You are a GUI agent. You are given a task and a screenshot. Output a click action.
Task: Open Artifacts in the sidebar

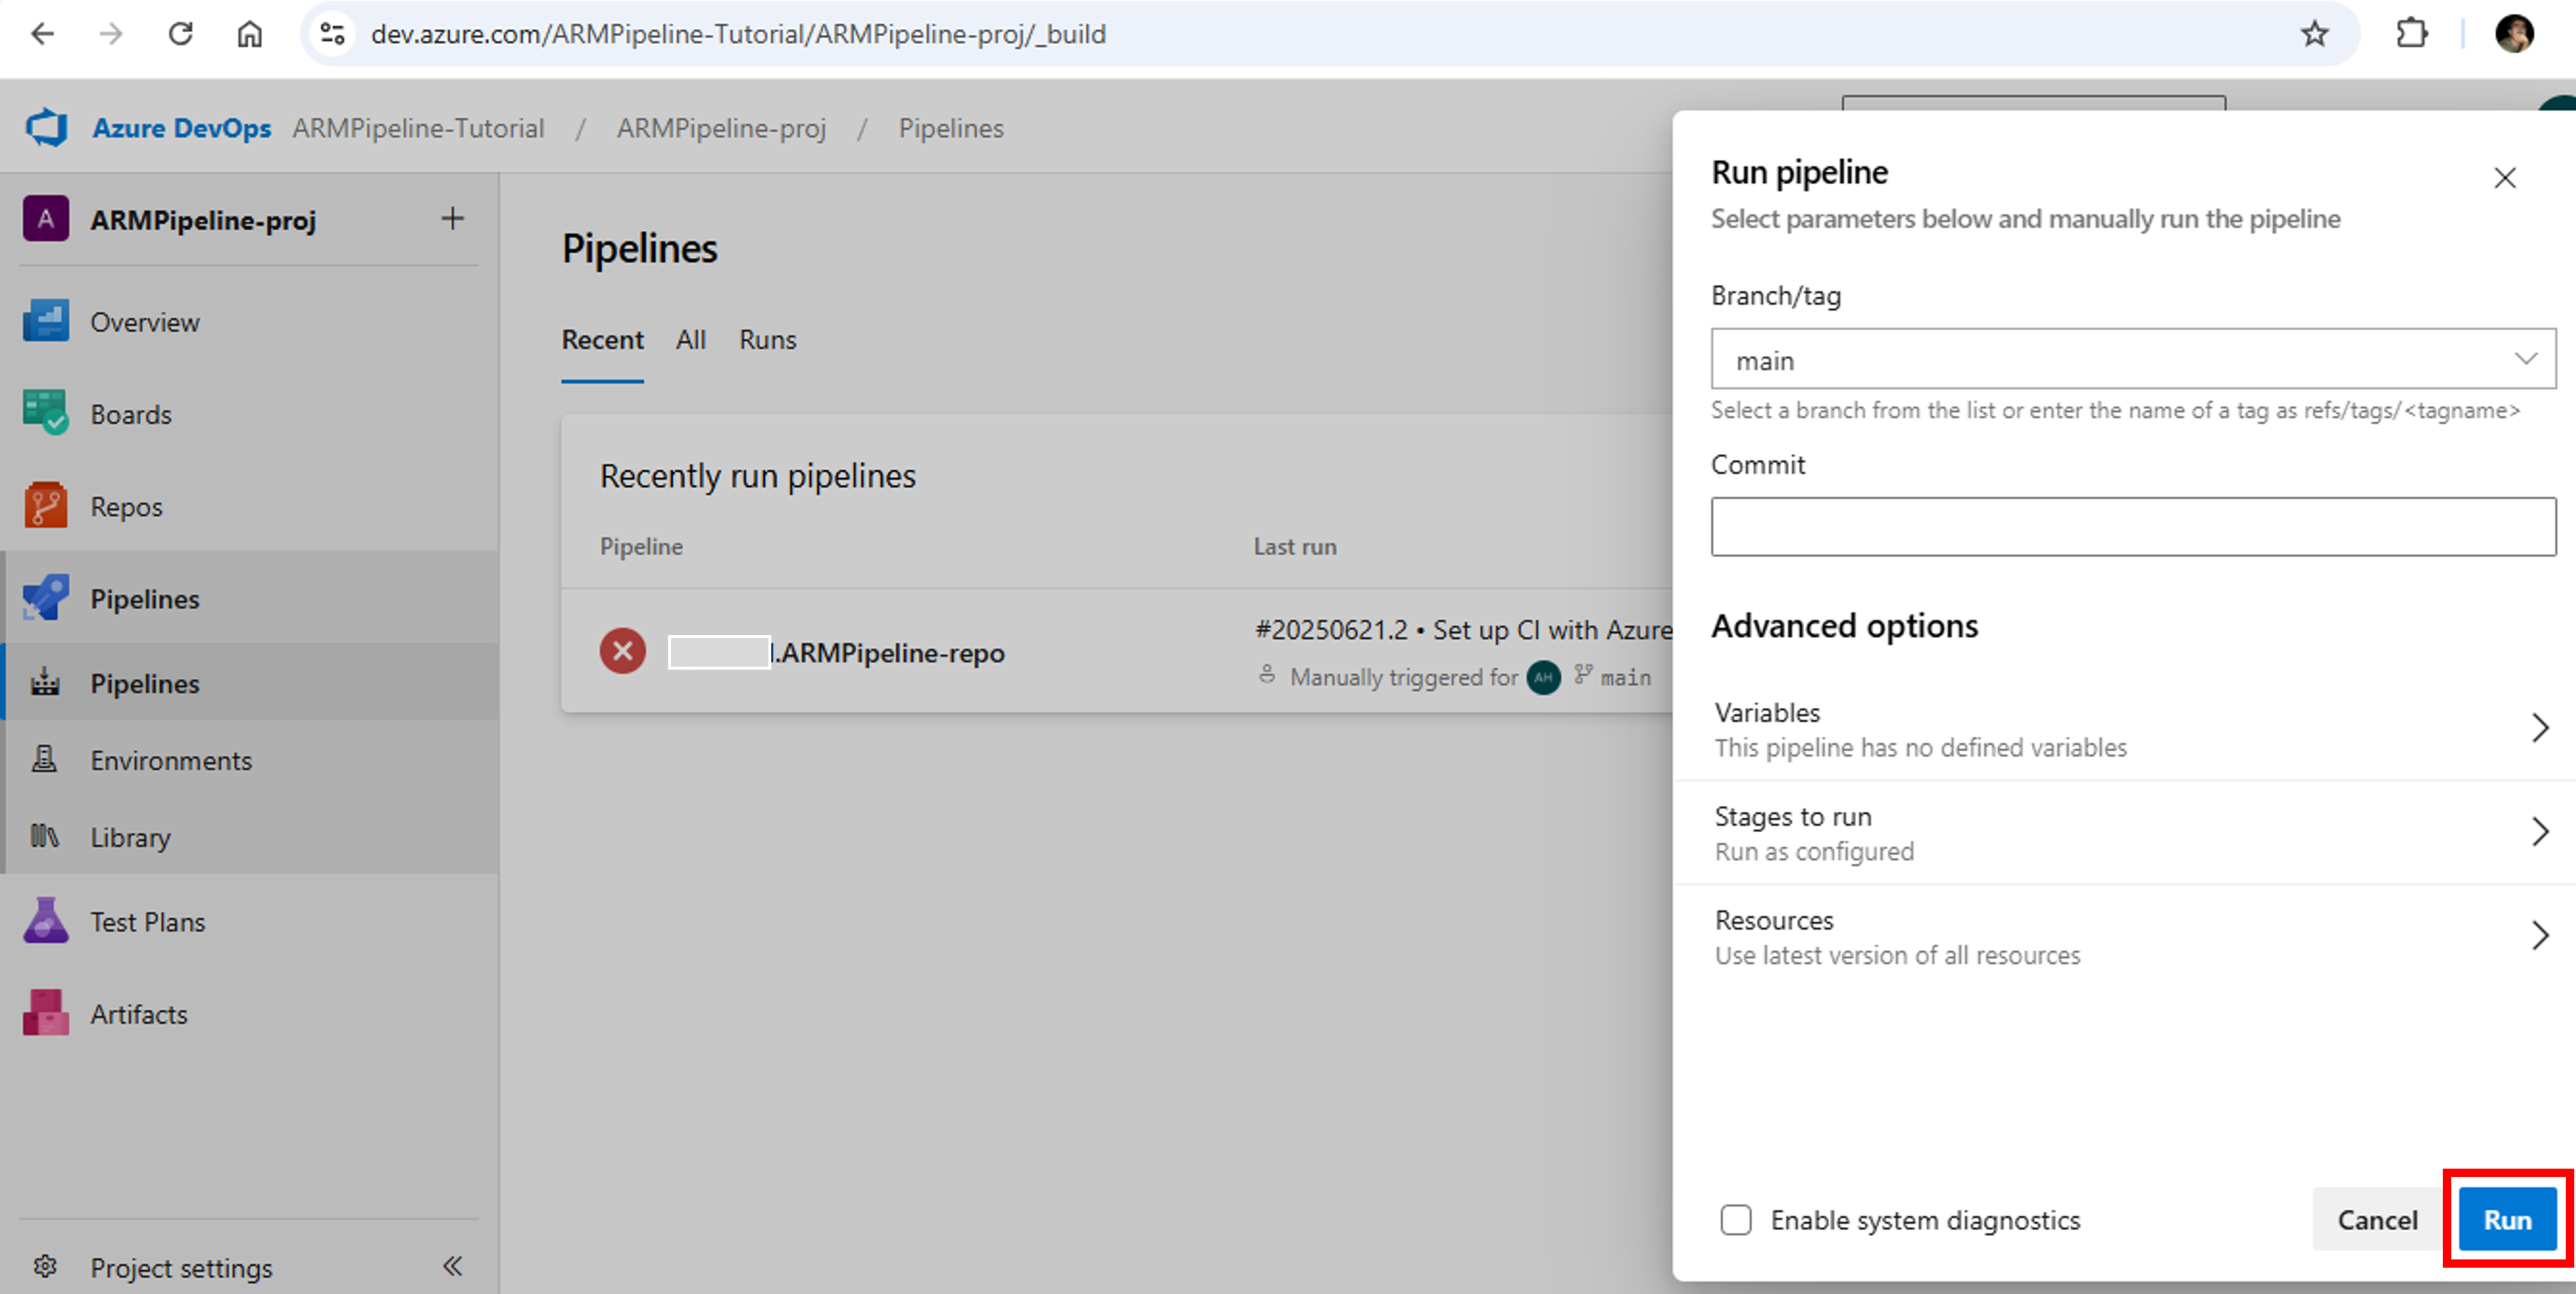(139, 1013)
